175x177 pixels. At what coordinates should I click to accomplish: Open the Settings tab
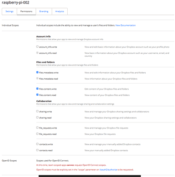(x=9, y=11)
